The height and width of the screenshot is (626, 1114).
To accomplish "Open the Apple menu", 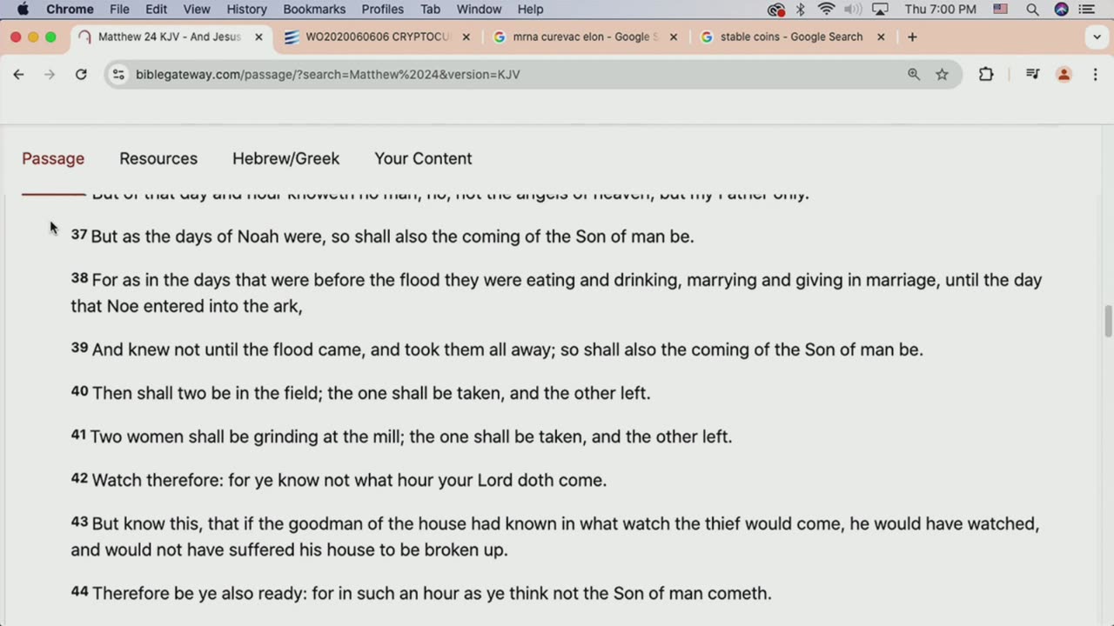I will pyautogui.click(x=23, y=10).
